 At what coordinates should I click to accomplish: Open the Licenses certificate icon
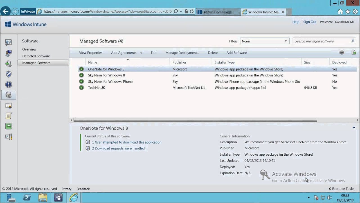pos(8,105)
